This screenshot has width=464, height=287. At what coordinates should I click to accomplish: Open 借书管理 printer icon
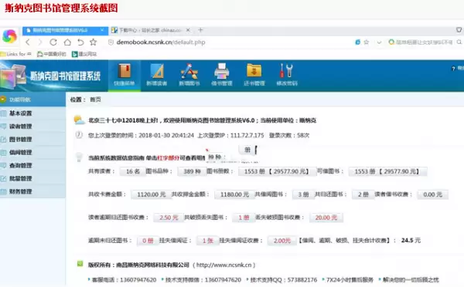(x=222, y=72)
